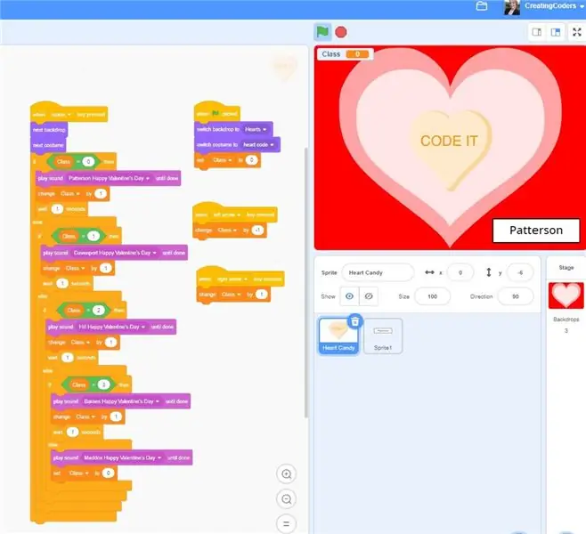Hide the sprite using crossed-eye button
The width and height of the screenshot is (586, 534).
tap(369, 296)
